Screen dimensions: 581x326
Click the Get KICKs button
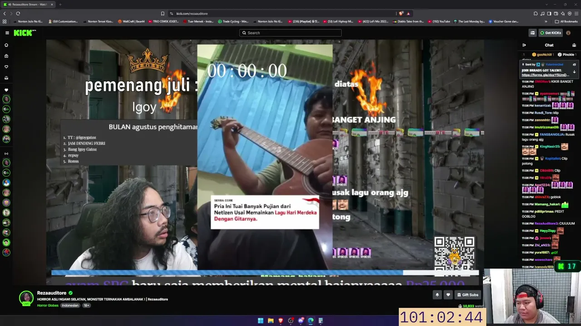click(x=551, y=33)
